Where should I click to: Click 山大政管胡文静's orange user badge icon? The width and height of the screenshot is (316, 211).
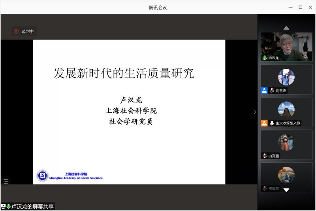point(264,123)
